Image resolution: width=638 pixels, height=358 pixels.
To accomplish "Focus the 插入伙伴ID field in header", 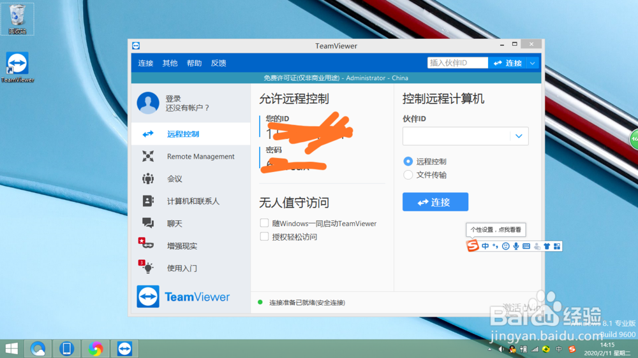I will click(457, 63).
